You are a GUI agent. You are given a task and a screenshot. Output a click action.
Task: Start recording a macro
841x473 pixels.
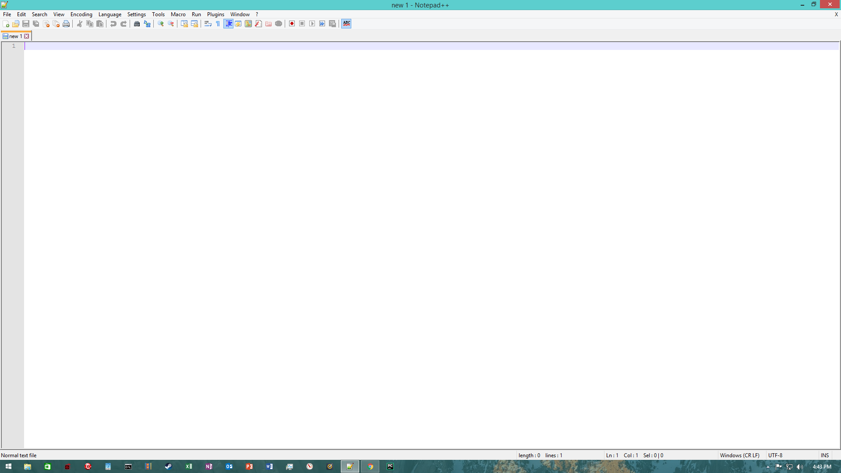tap(291, 24)
